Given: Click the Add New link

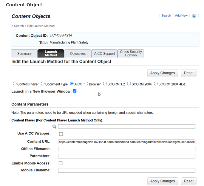Looking at the screenshot, I should (x=181, y=15).
